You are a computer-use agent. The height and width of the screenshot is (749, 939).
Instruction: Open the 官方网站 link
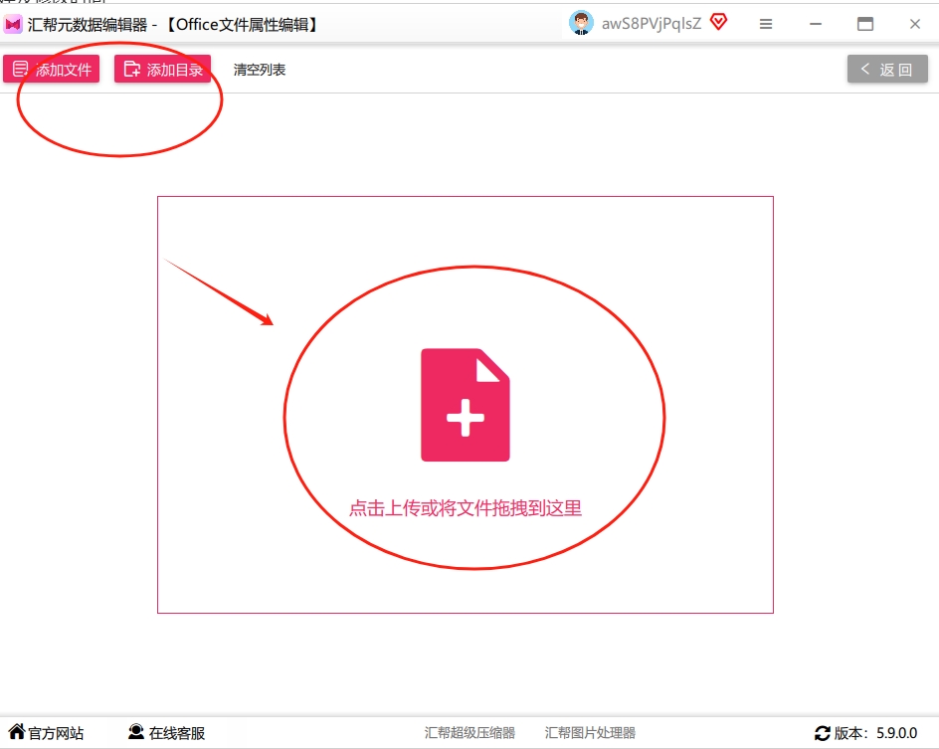46,732
